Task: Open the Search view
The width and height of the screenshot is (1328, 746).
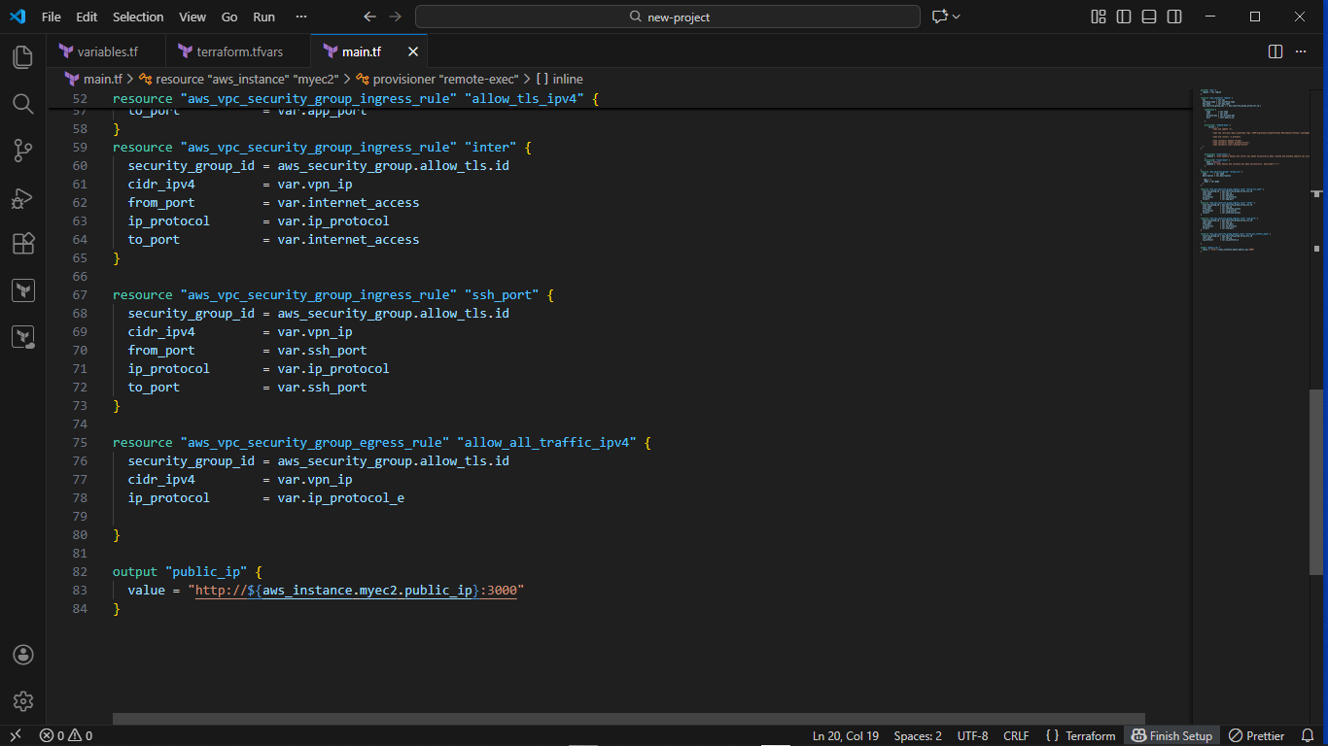Action: (x=22, y=104)
